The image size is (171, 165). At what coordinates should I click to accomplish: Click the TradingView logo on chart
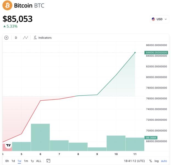8,145
